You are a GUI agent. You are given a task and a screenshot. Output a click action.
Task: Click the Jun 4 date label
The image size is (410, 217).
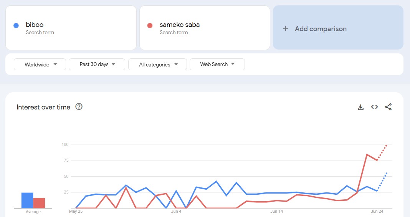pyautogui.click(x=176, y=211)
